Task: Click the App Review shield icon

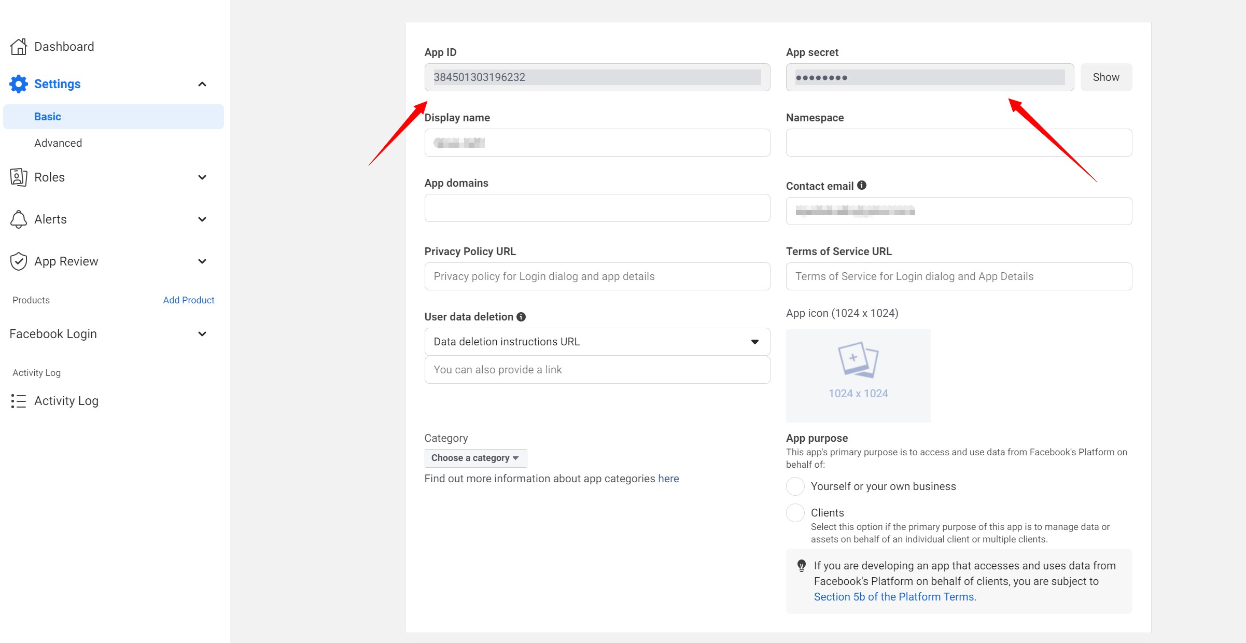Action: [x=17, y=261]
